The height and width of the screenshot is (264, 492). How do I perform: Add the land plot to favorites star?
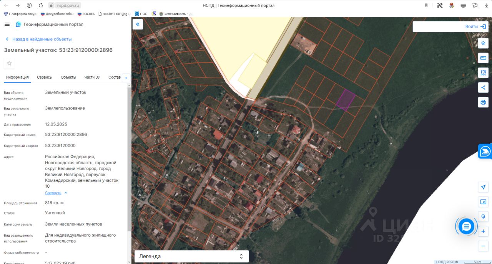click(9, 63)
